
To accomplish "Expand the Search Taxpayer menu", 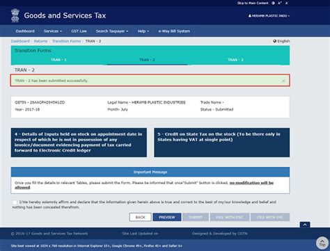I will tap(112, 31).
